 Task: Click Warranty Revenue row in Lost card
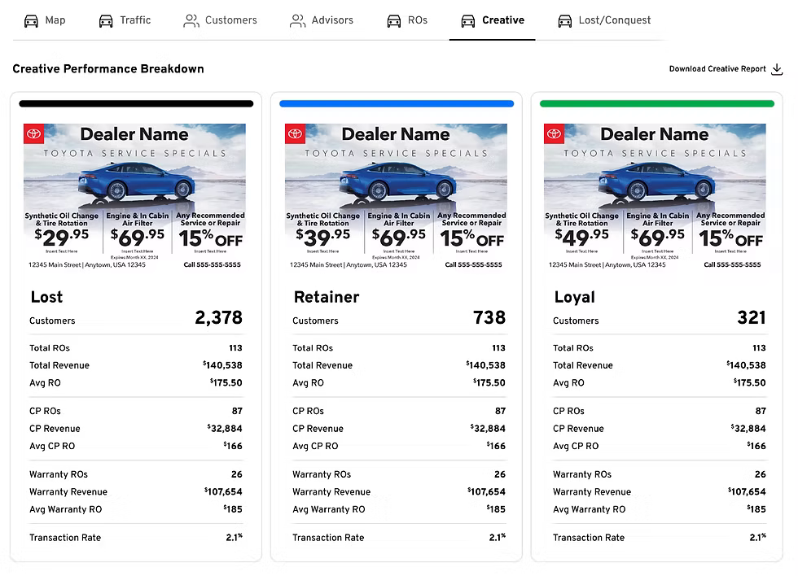pyautogui.click(x=136, y=491)
